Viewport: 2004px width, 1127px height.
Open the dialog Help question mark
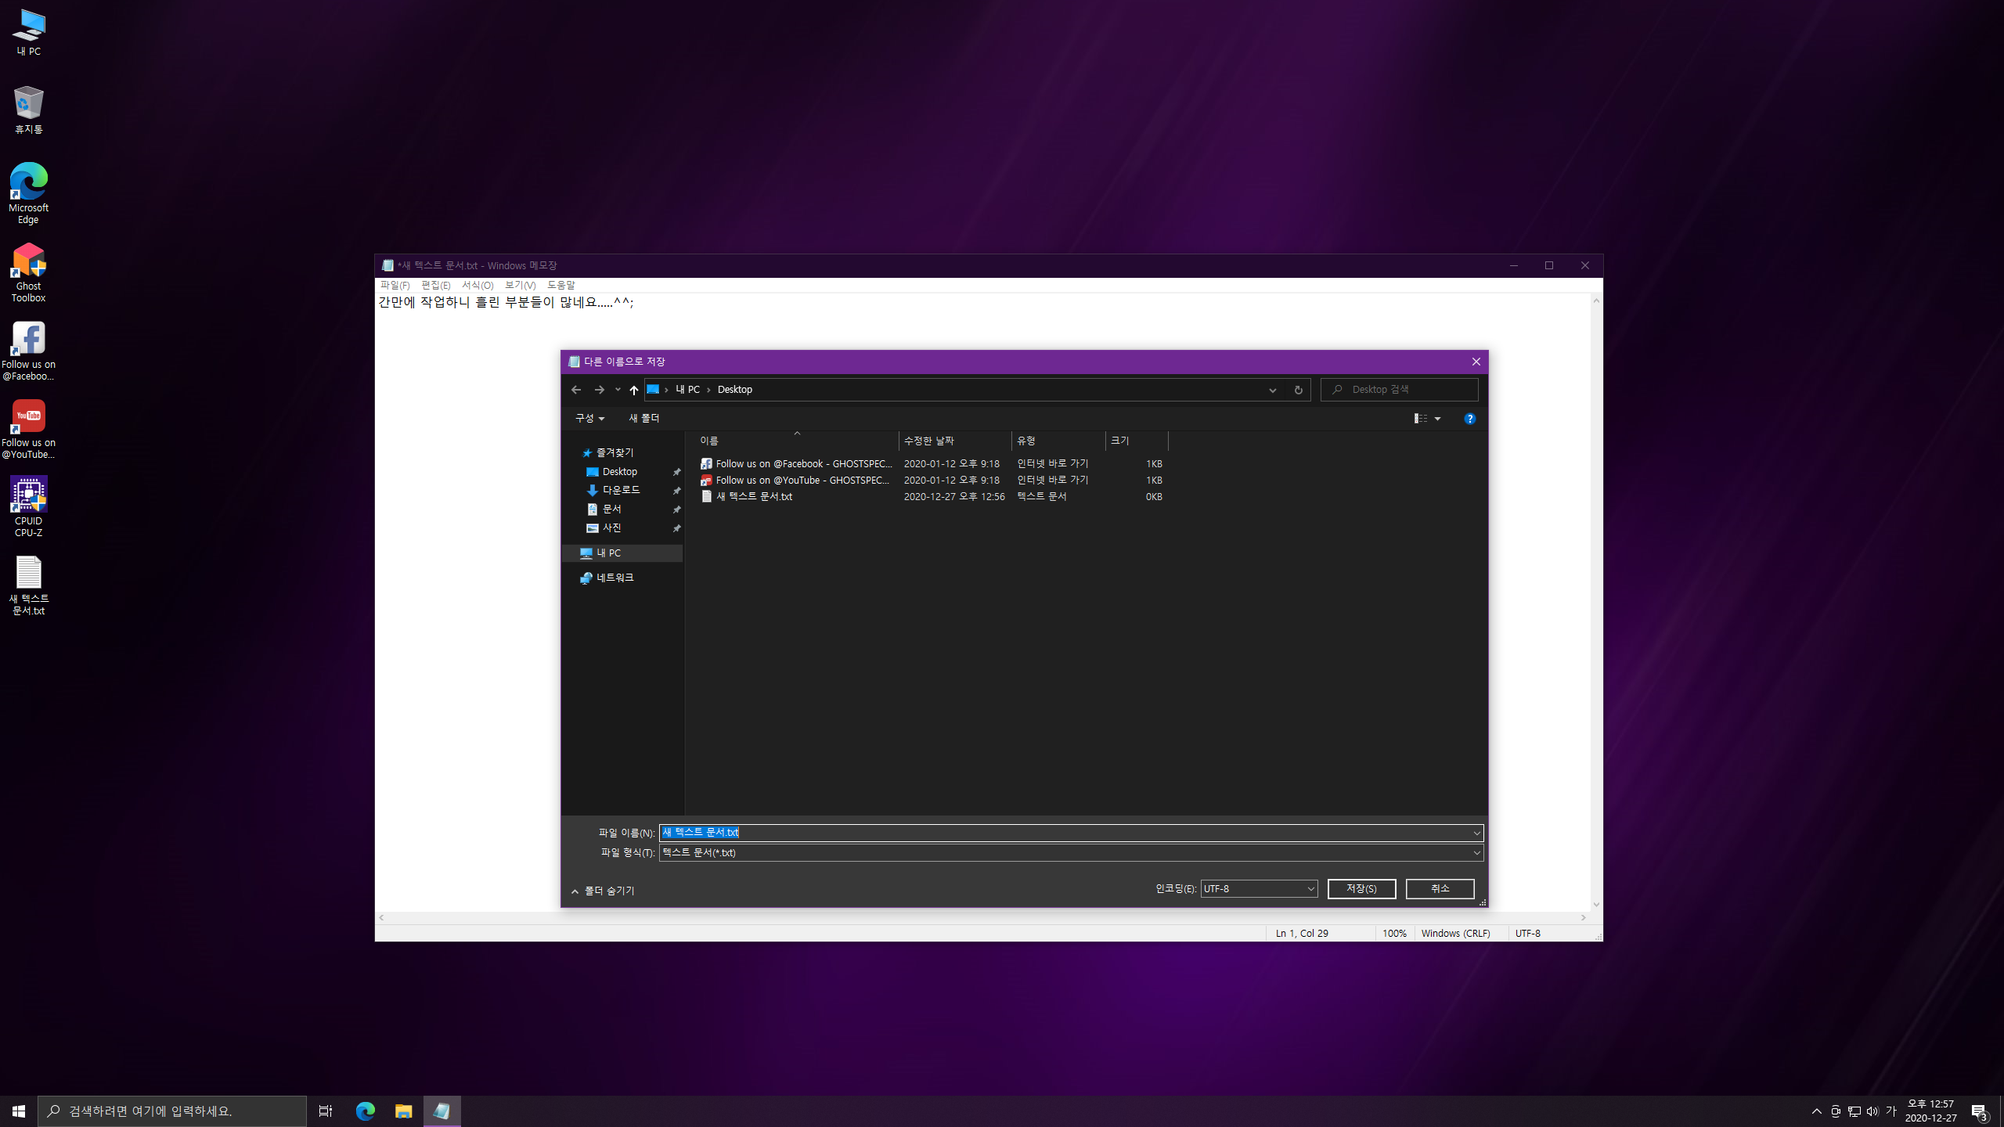(1469, 419)
